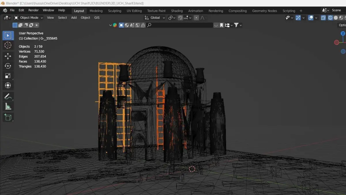Click the colorful asset library hexagon icon
Image resolution: width=346 pixels, height=195 pixels.
[115, 25]
